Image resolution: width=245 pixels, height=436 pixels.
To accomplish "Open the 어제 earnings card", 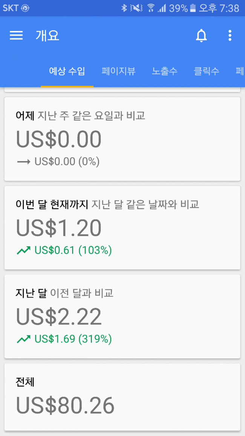I will tap(122, 139).
